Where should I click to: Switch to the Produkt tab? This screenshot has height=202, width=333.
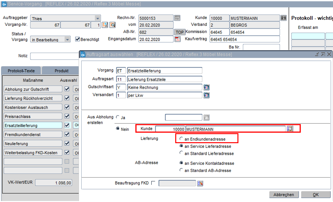coord(61,70)
